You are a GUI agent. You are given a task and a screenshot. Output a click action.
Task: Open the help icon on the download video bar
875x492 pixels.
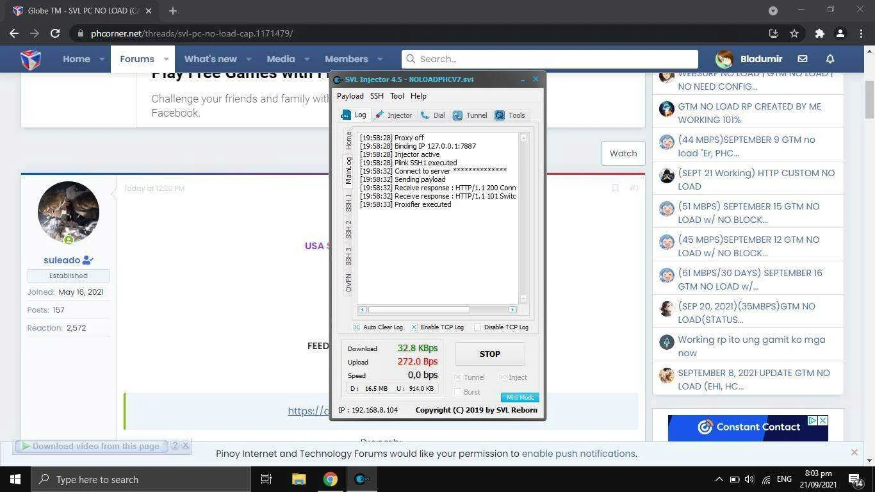coord(174,445)
